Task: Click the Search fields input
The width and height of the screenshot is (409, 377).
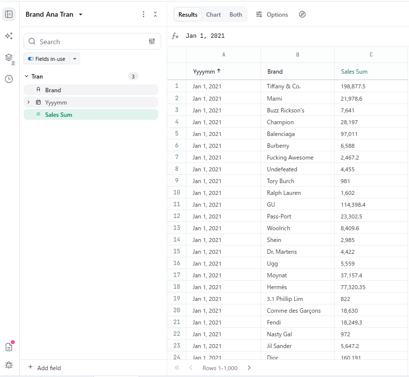Action: click(92, 41)
